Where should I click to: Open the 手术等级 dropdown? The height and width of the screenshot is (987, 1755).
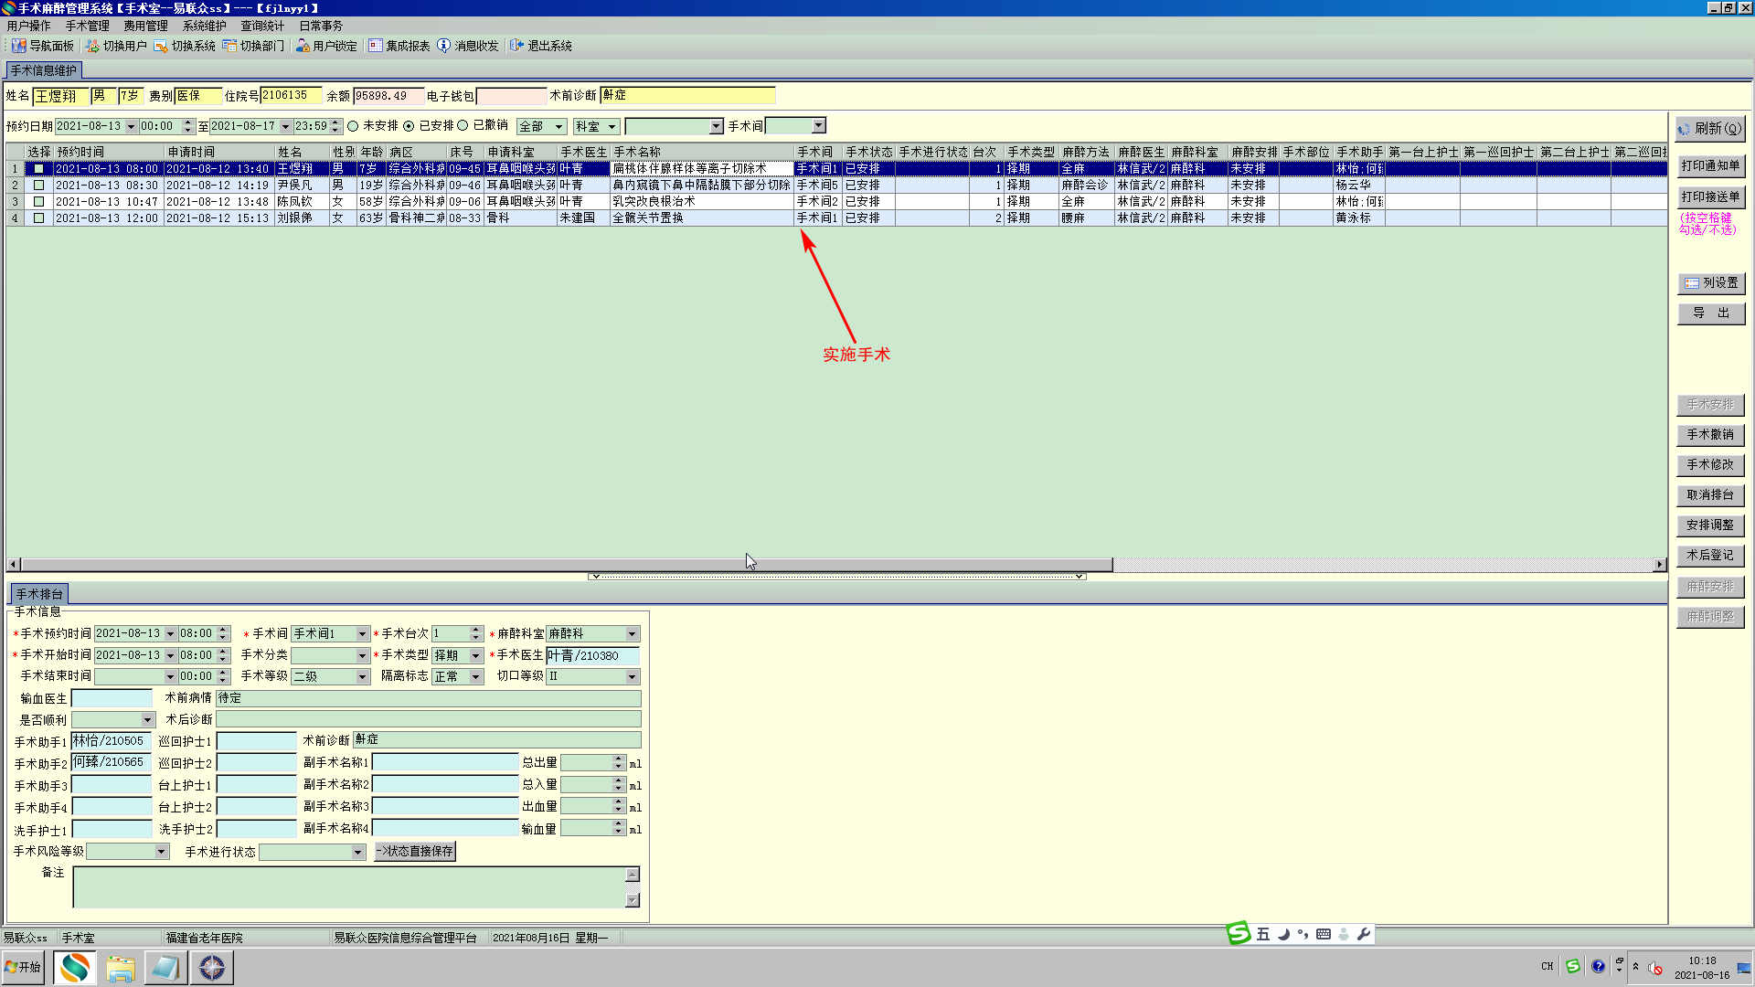[362, 677]
